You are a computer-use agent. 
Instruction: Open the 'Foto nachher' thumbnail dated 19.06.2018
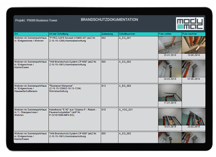pyautogui.click(x=193, y=45)
